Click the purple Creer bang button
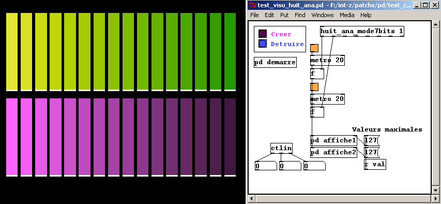This screenshot has width=441, height=204. click(x=263, y=34)
